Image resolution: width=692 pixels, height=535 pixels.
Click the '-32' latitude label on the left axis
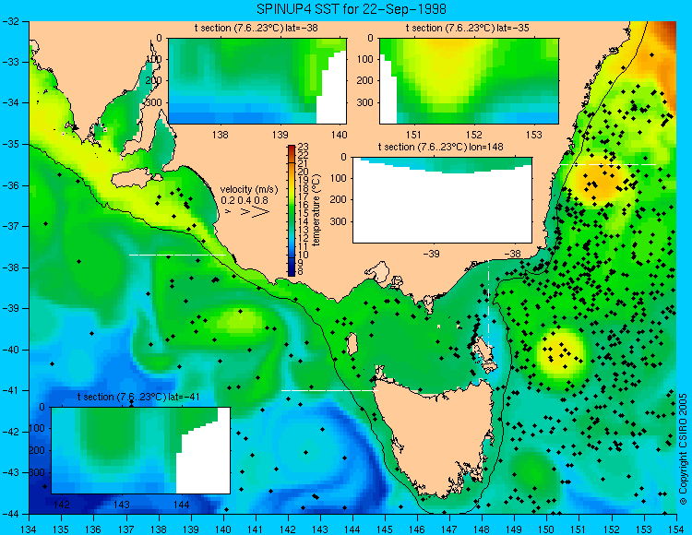[10, 20]
